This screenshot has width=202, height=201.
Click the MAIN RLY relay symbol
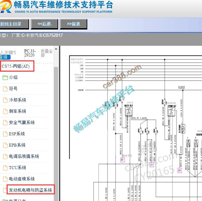pyautogui.click(x=129, y=111)
